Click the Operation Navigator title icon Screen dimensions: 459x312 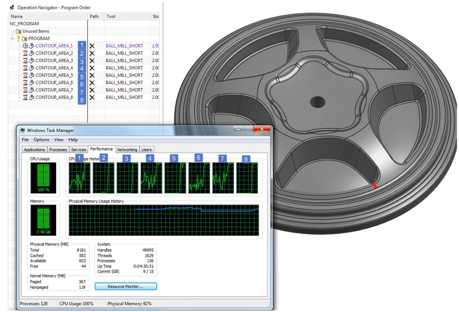pyautogui.click(x=12, y=7)
